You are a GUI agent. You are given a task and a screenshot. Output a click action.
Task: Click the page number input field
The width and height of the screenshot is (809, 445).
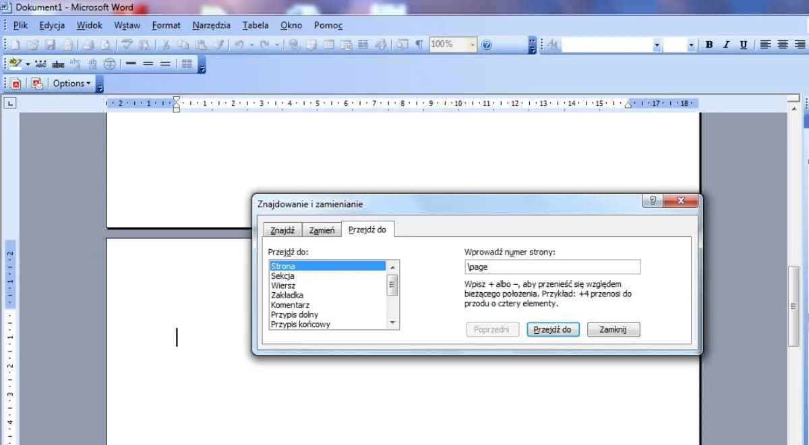tap(552, 267)
